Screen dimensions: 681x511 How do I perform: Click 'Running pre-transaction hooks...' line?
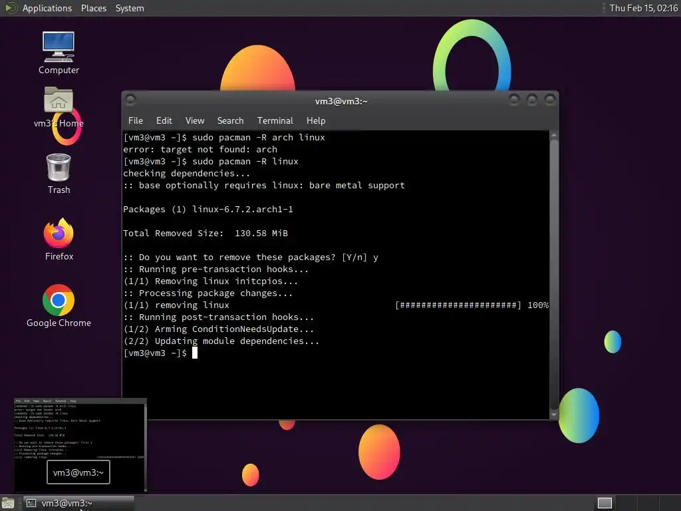tap(216, 269)
